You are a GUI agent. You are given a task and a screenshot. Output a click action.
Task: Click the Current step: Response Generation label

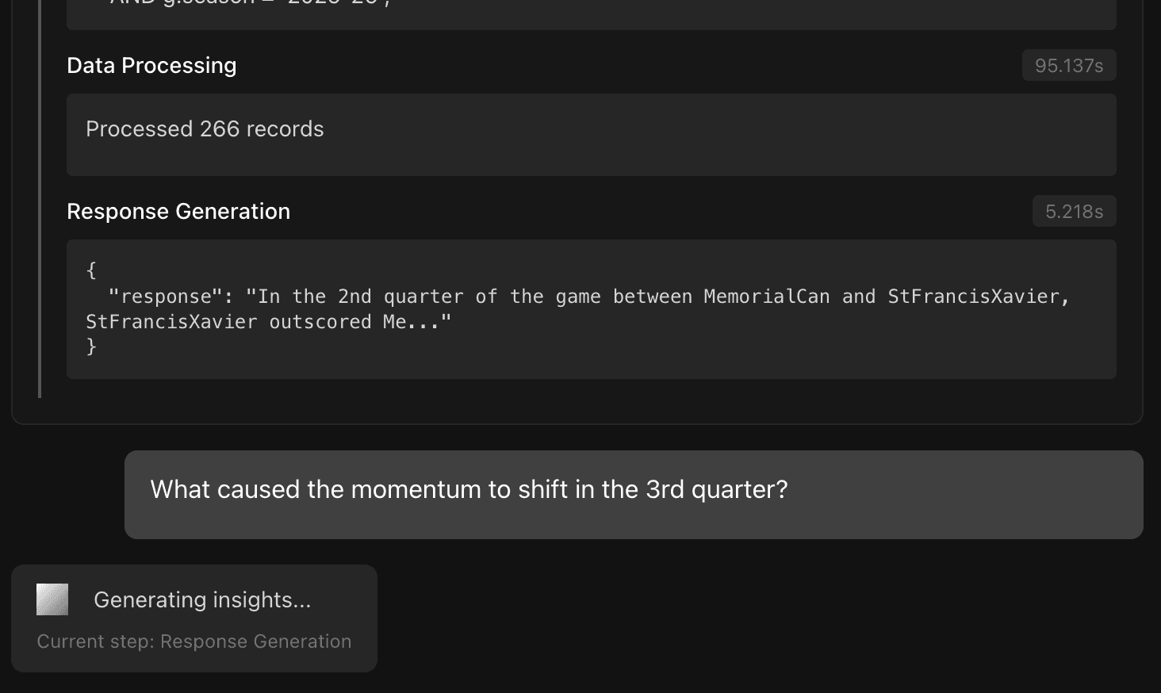tap(194, 641)
